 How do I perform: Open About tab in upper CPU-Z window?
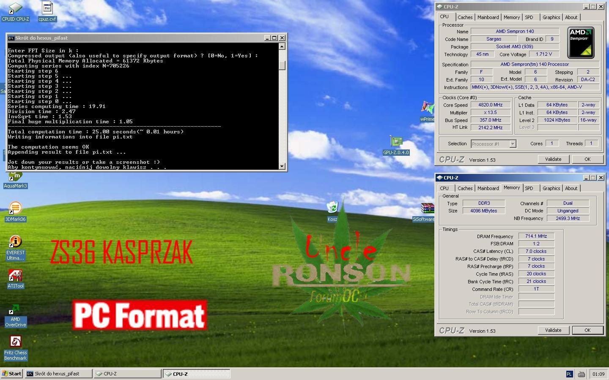pyautogui.click(x=571, y=17)
